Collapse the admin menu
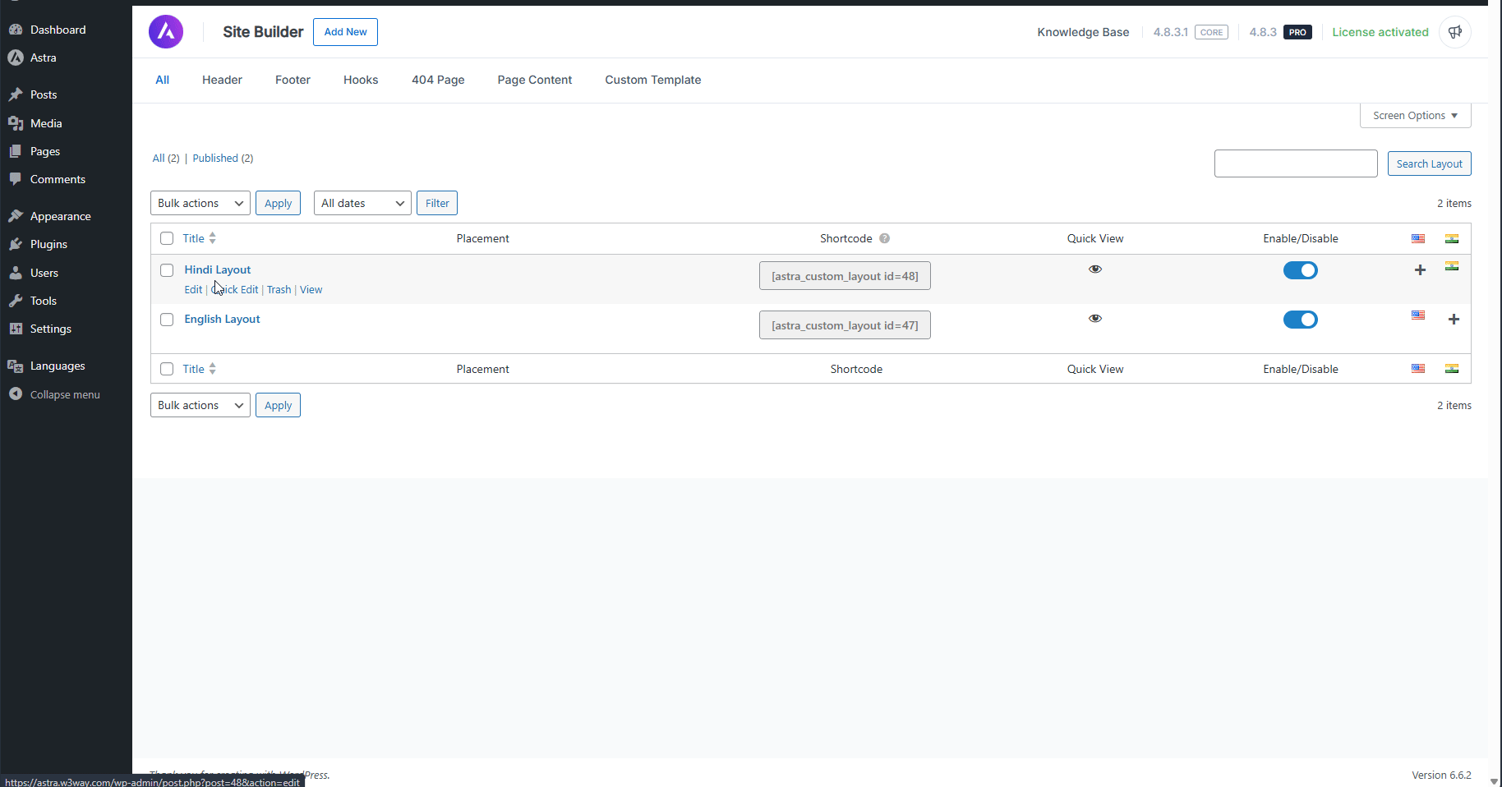 [66, 394]
